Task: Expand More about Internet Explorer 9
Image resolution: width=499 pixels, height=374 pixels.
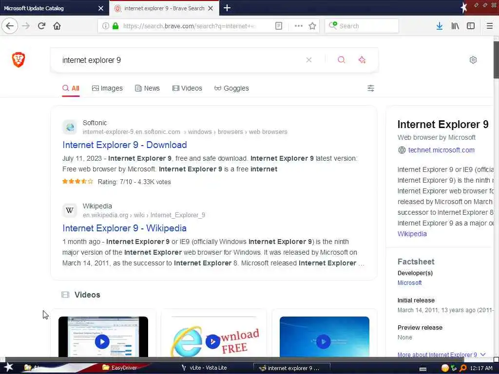Action: click(441, 355)
